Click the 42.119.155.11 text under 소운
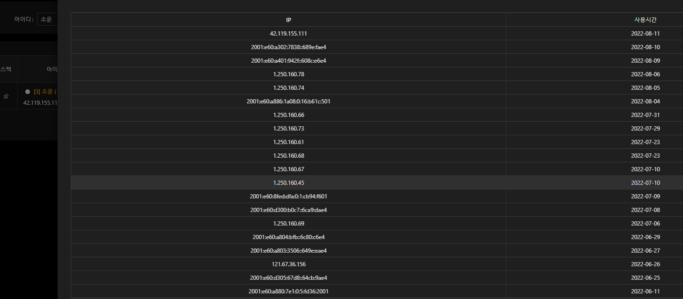Image resolution: width=683 pixels, height=299 pixels. [40, 102]
